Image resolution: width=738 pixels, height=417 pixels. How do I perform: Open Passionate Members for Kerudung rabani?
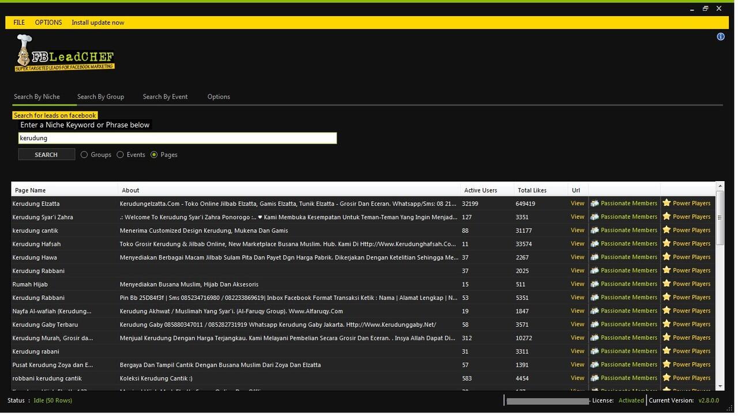(x=624, y=351)
